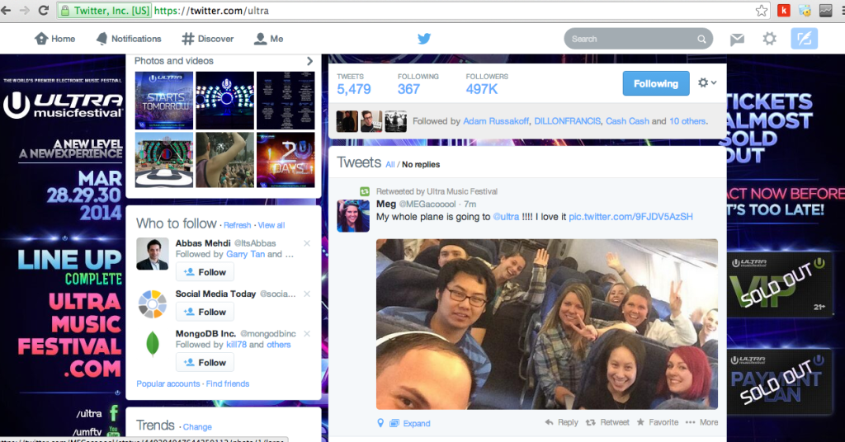Click the secure lock Twitter, Inc. badge

[105, 11]
